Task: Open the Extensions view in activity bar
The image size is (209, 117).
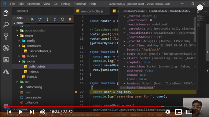Action: 6,60
